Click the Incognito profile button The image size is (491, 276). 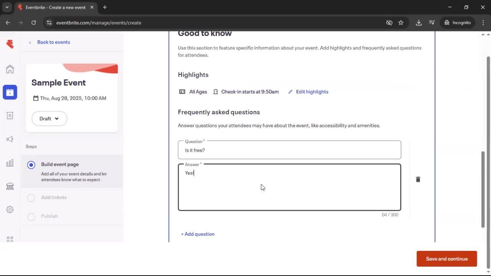(458, 23)
